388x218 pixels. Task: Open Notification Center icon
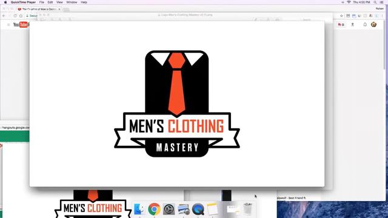click(x=382, y=2)
